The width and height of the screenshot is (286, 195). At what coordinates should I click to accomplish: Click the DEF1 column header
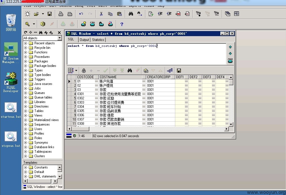click(x=182, y=77)
